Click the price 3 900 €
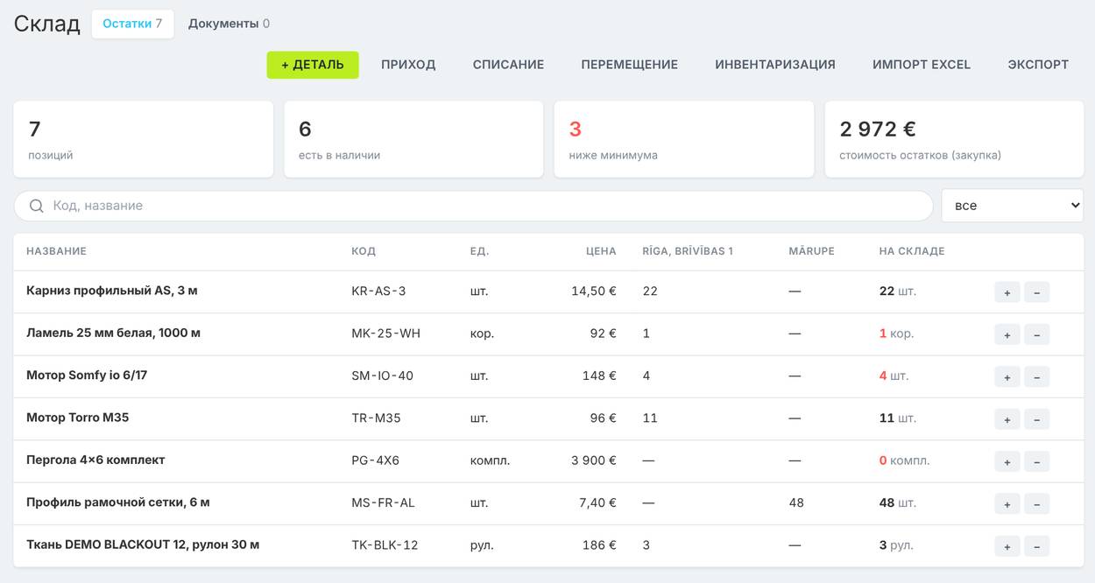The image size is (1095, 583). (594, 460)
